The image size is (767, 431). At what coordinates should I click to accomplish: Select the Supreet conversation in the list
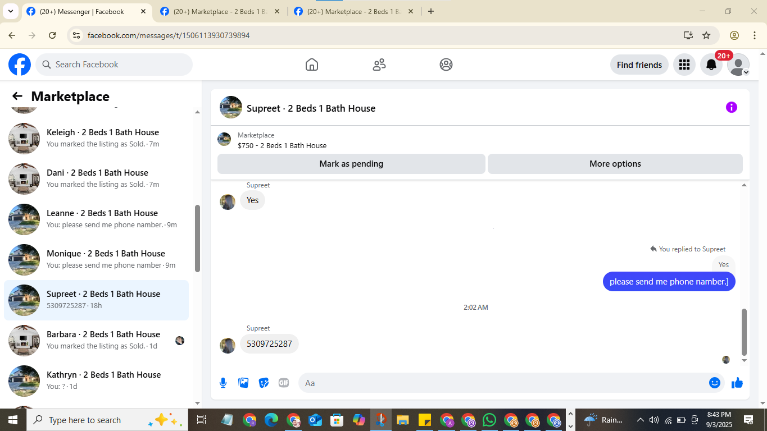click(x=97, y=300)
